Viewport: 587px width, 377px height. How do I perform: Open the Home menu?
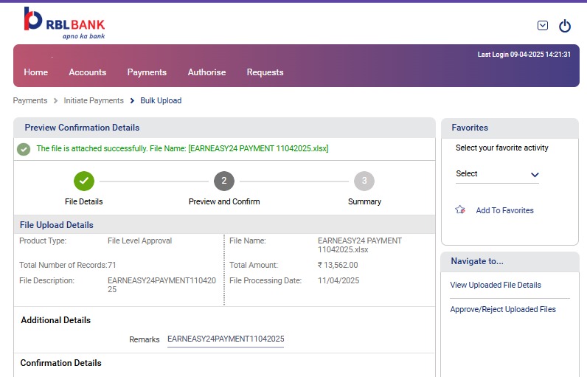[x=36, y=72]
